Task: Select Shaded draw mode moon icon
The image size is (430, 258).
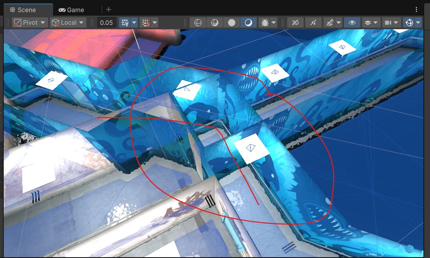Action: click(x=249, y=23)
